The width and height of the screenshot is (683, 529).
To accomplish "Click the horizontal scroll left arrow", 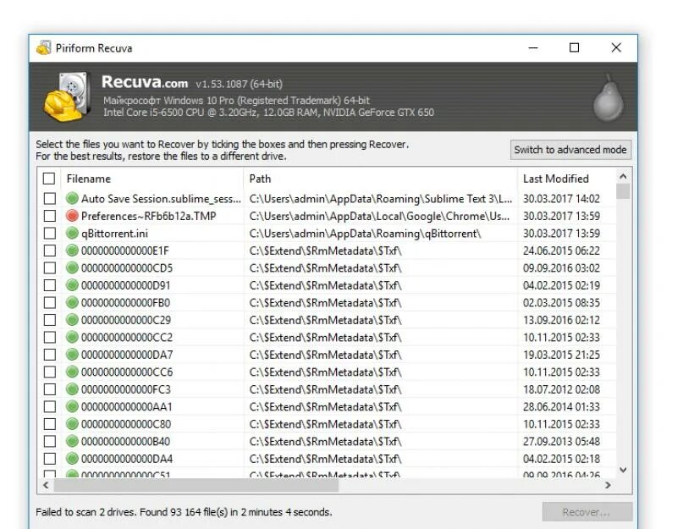I will coord(47,485).
